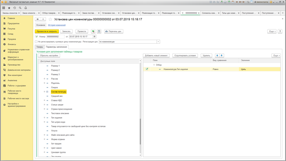Open the sections menu grid icon
Image resolution: width=286 pixels, height=161 pixels.
coord(4,8)
